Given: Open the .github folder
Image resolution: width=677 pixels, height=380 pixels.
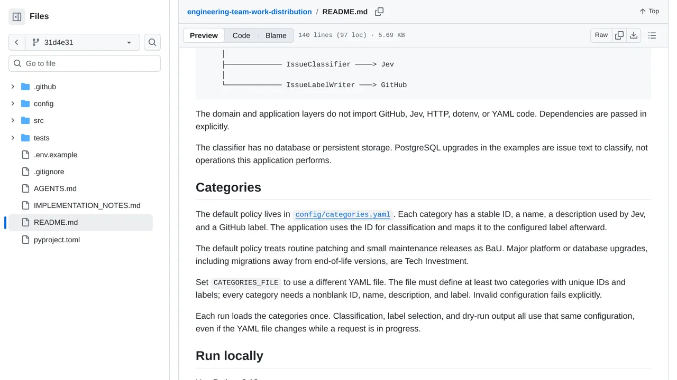Looking at the screenshot, I should (45, 87).
